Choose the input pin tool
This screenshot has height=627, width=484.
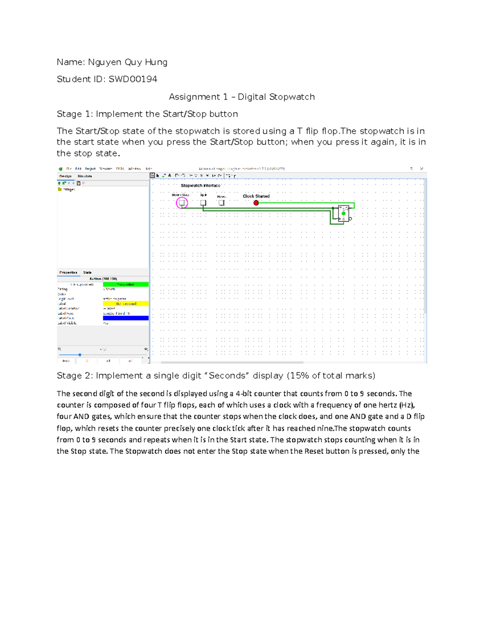tap(176, 175)
